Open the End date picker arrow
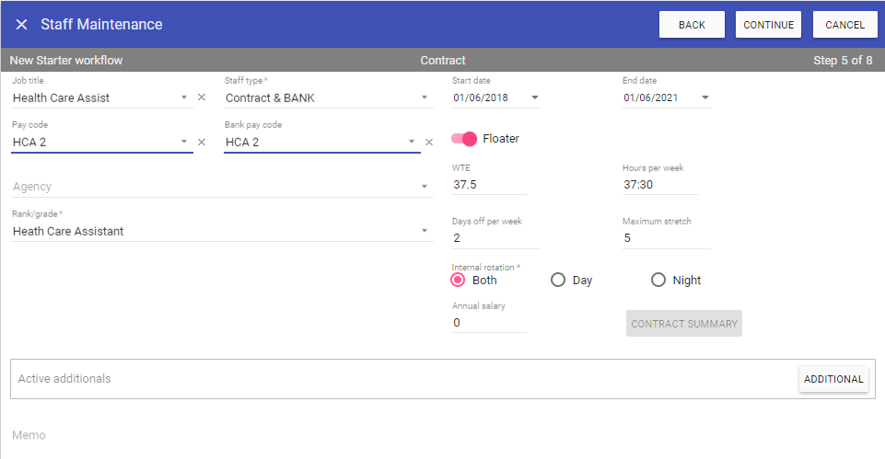 [x=705, y=98]
